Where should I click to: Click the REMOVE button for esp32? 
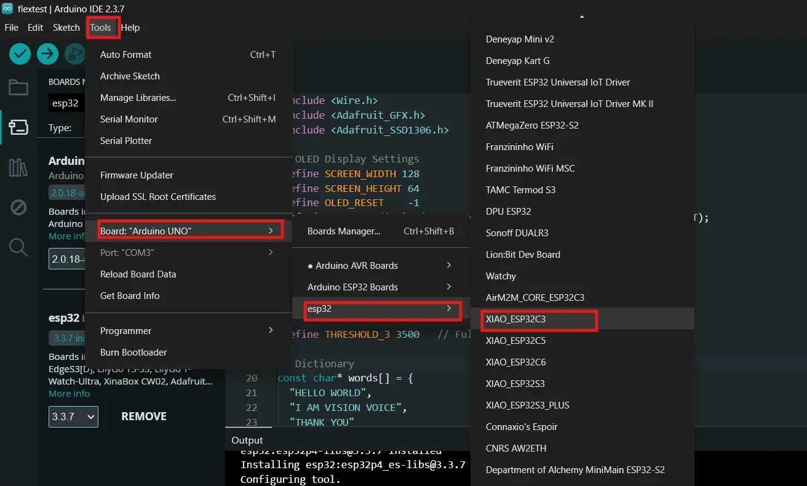point(144,416)
